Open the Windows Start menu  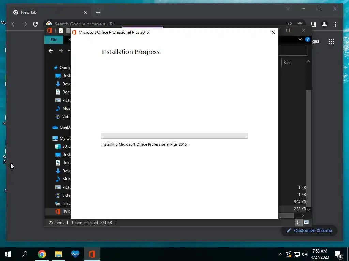(x=8, y=254)
